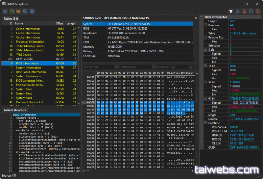Click the orange memory chip icon

tap(18, 12)
